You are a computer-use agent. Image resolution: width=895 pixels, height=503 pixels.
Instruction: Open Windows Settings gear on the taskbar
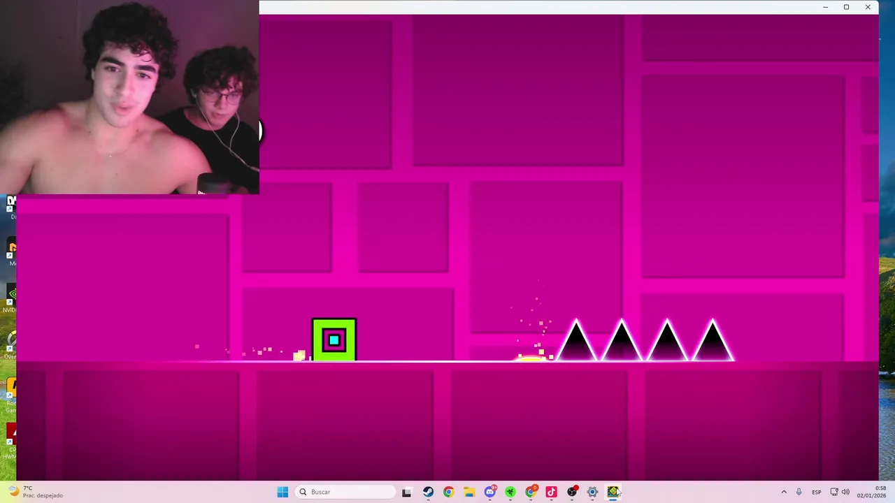[592, 492]
